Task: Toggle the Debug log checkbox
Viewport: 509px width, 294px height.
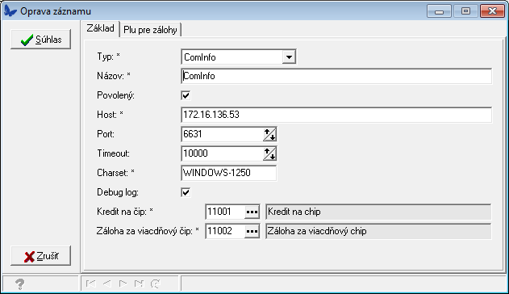Action: click(x=186, y=192)
